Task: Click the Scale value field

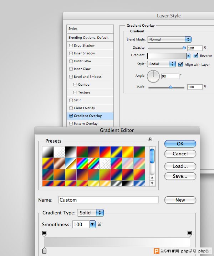Action: [x=195, y=87]
